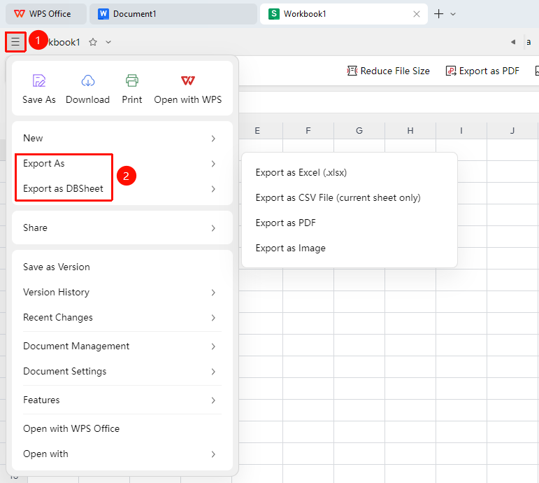
Task: Open dropdown next to new tab button
Action: point(453,14)
